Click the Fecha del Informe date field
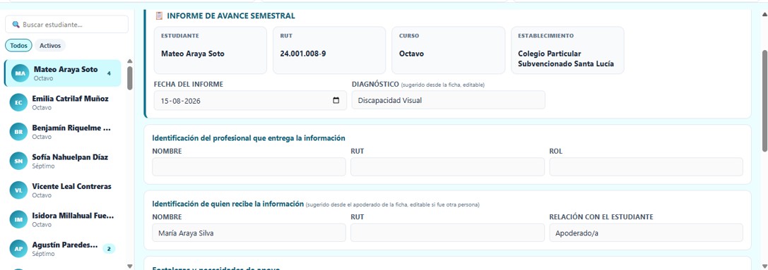 click(x=250, y=101)
